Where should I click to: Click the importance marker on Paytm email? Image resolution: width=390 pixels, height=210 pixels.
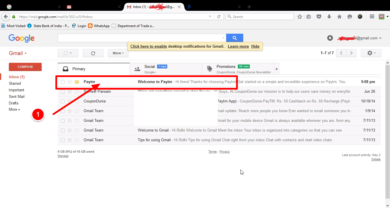(x=77, y=82)
